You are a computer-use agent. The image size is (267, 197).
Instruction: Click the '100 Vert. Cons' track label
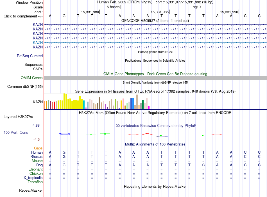pos(16,132)
